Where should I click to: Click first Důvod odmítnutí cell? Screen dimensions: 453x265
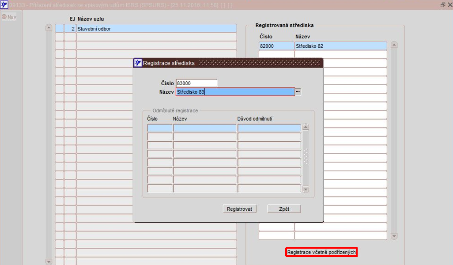click(269, 128)
